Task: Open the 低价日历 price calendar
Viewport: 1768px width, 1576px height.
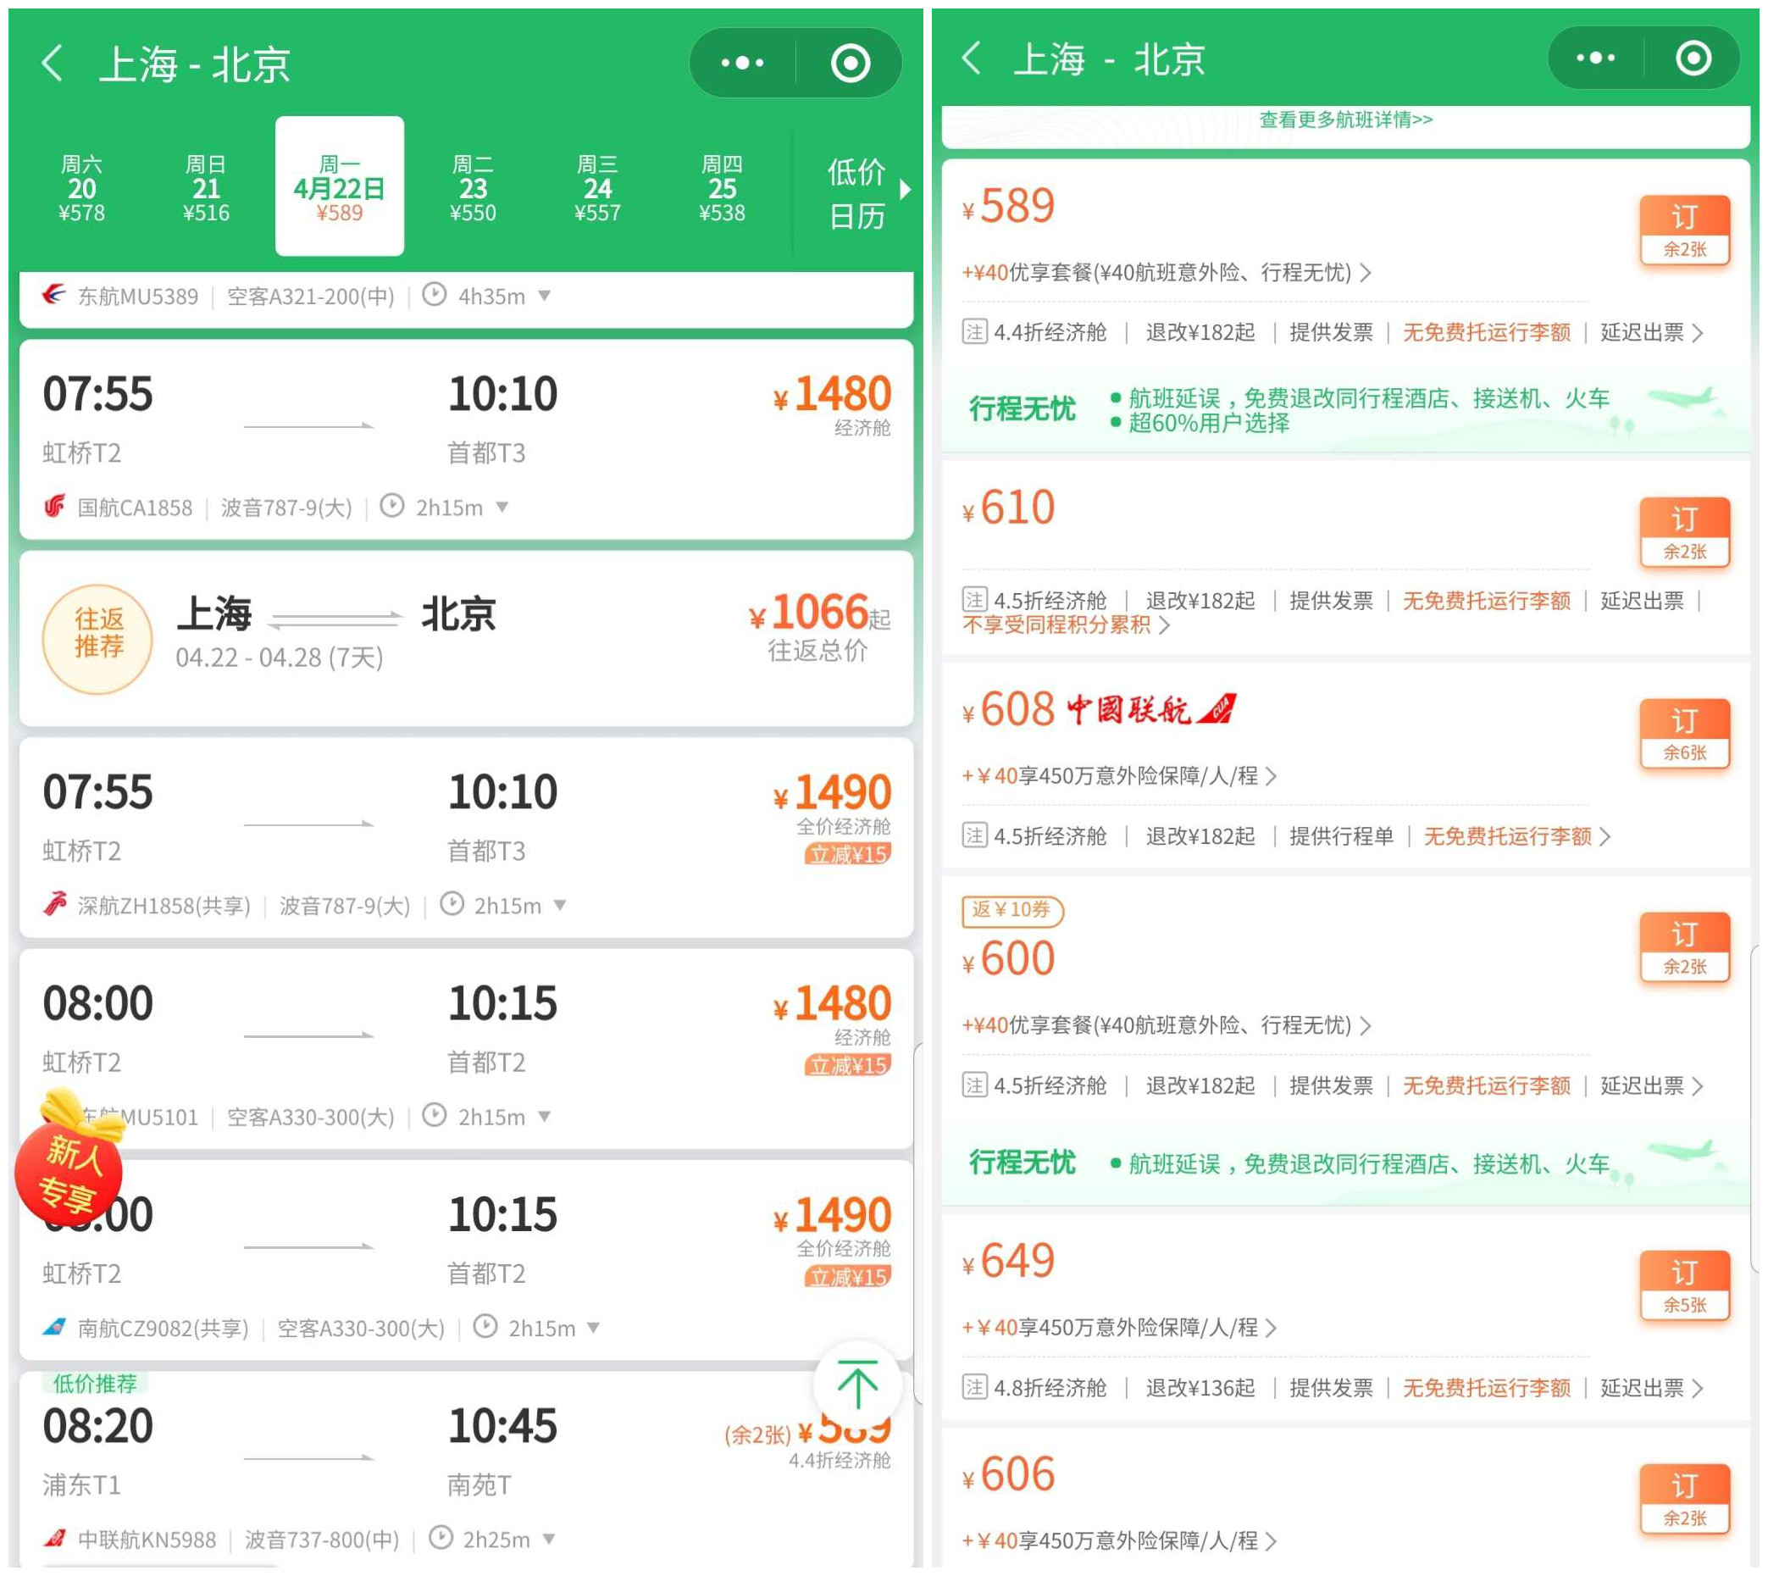Action: point(857,194)
